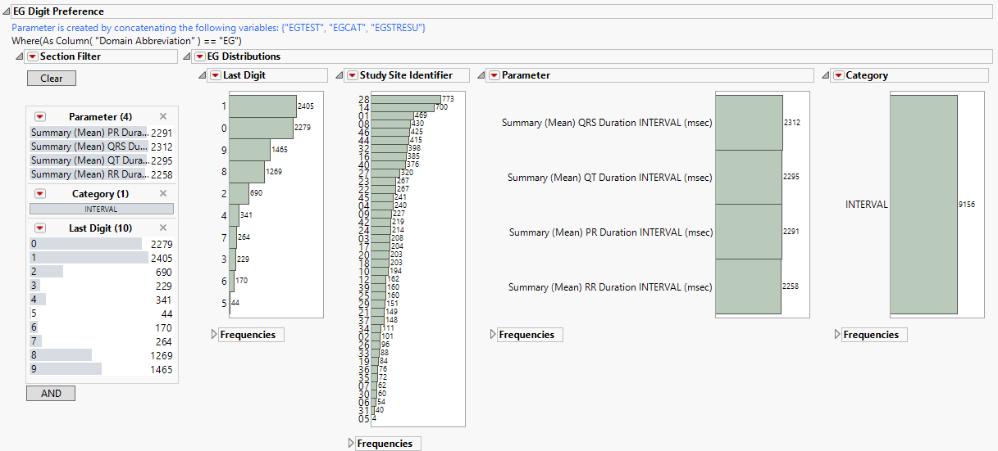Open Study Site Identifier red triangle menu

click(352, 75)
